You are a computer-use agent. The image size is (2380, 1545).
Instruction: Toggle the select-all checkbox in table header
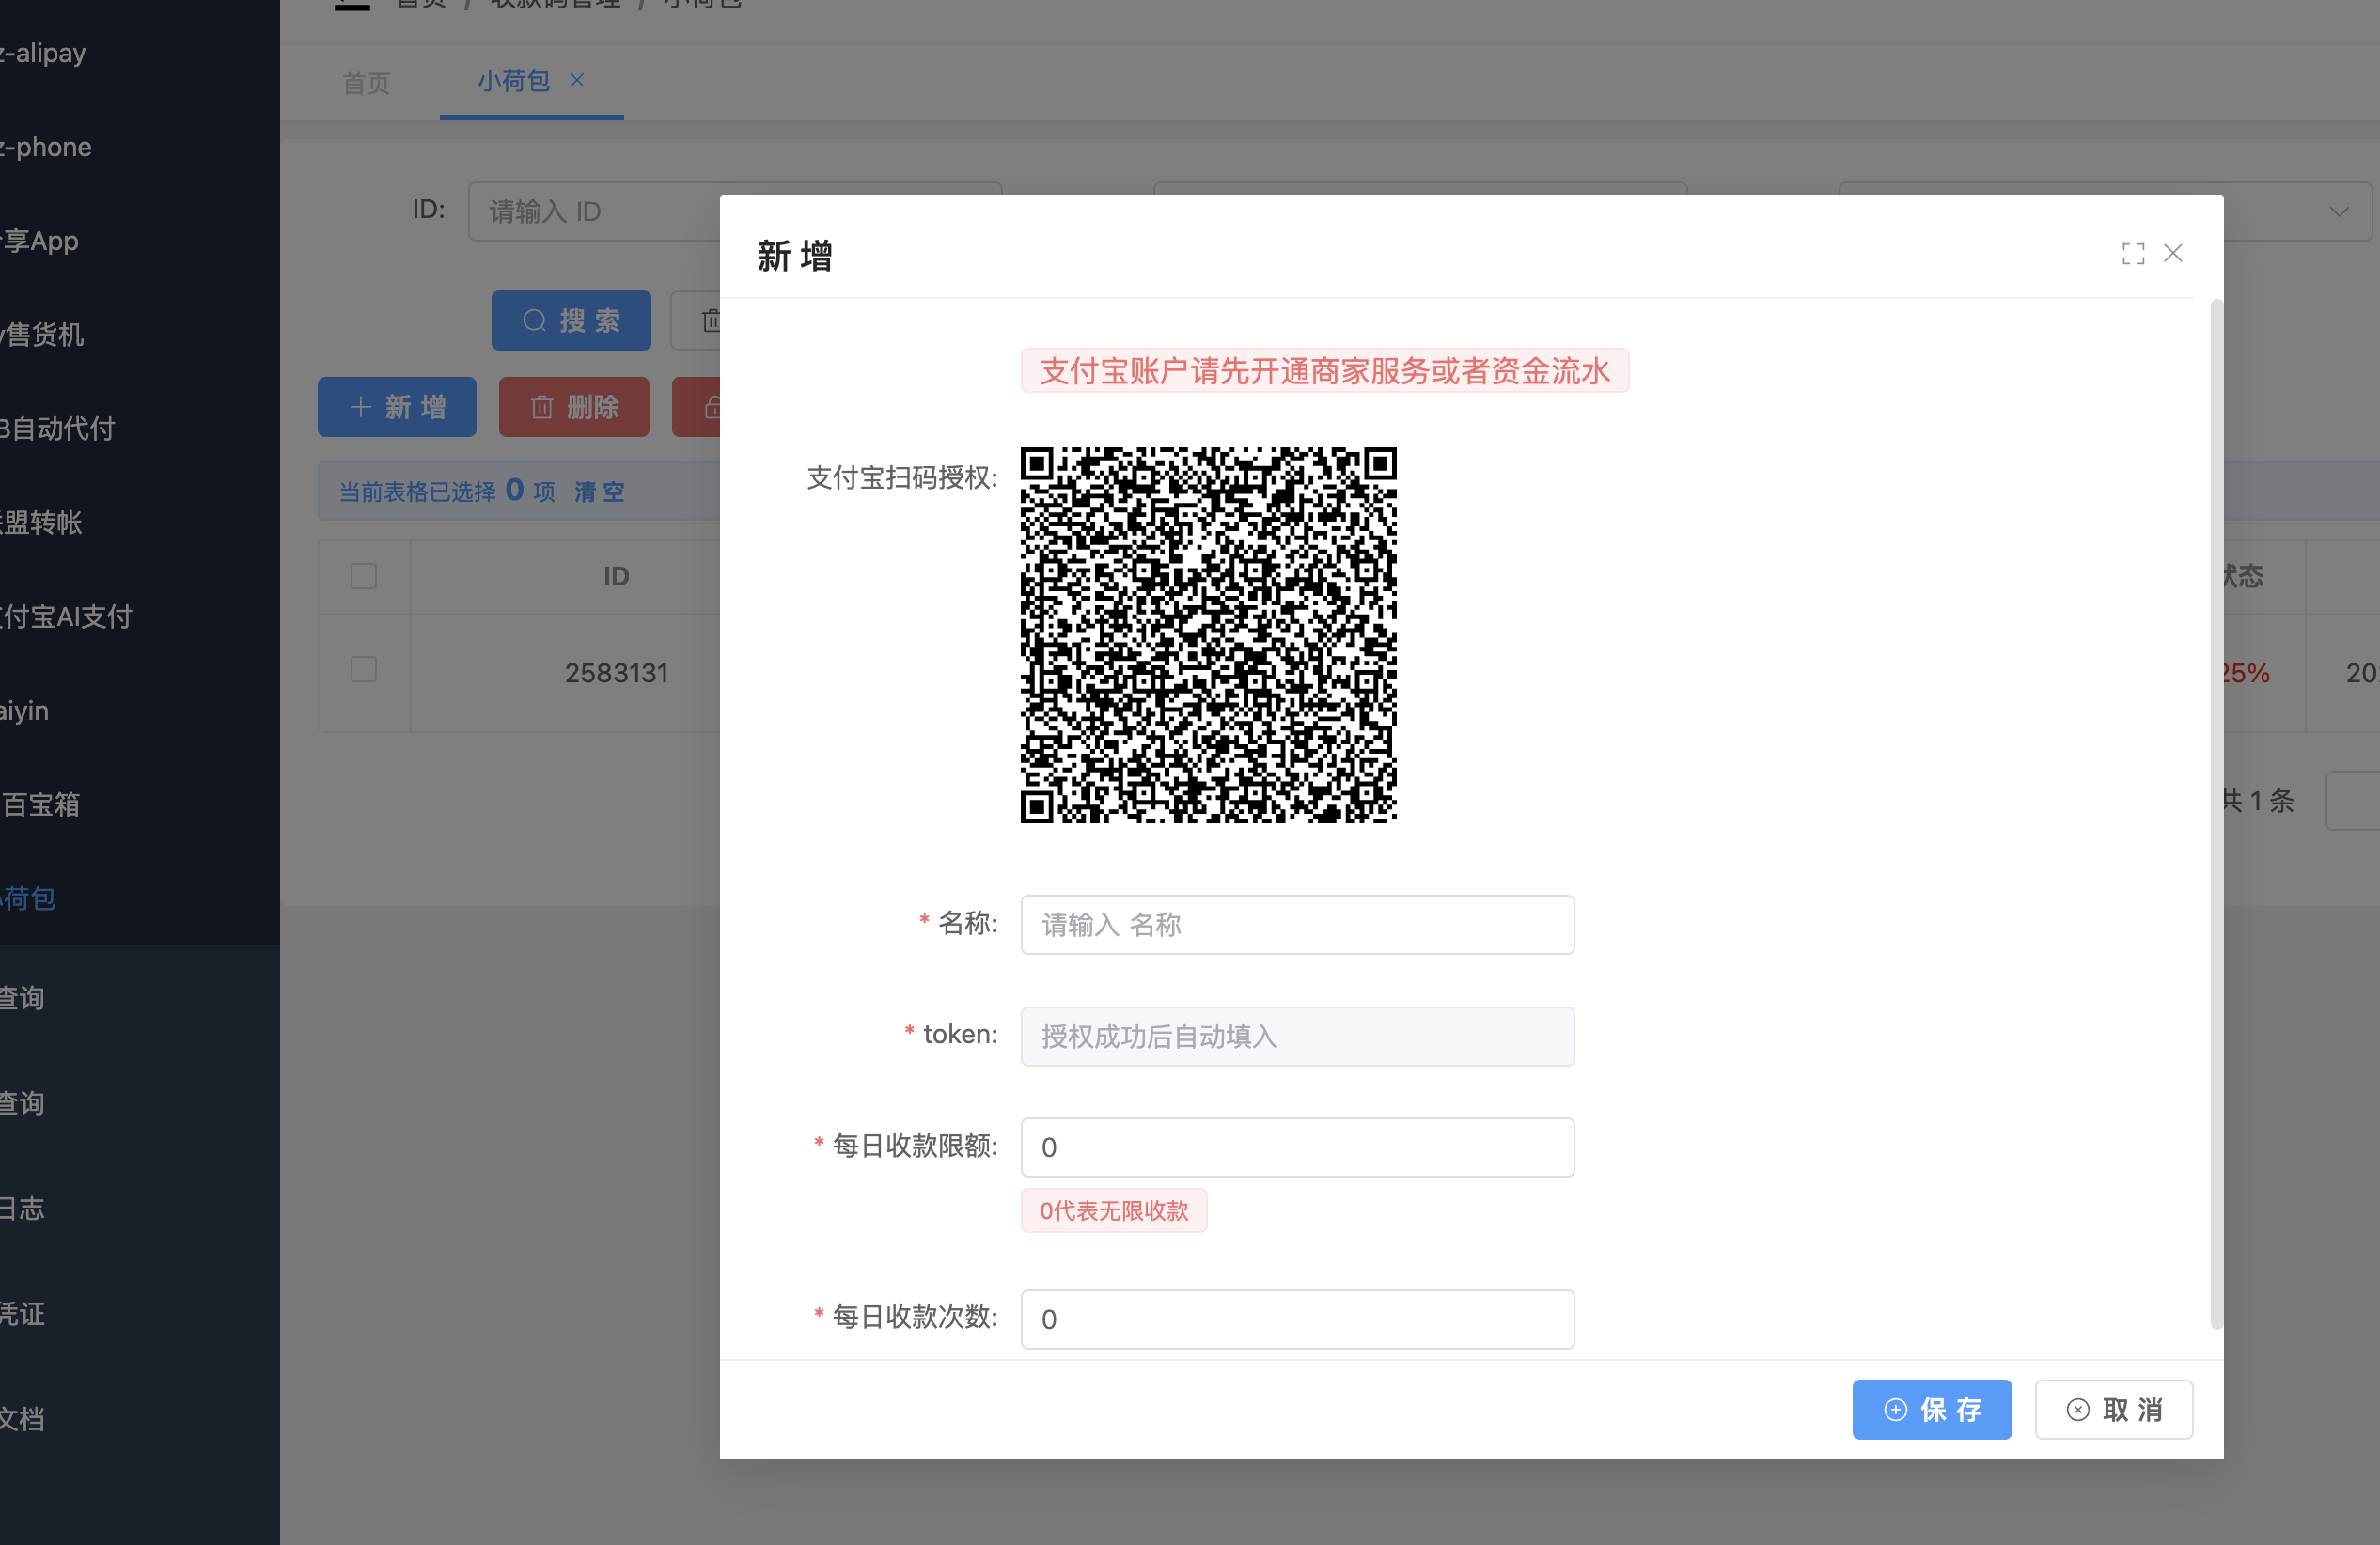[364, 577]
